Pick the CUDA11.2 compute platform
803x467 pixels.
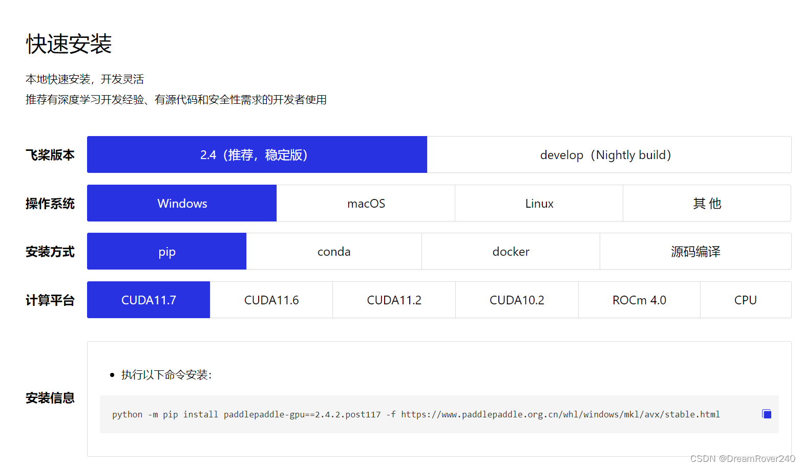pos(394,300)
